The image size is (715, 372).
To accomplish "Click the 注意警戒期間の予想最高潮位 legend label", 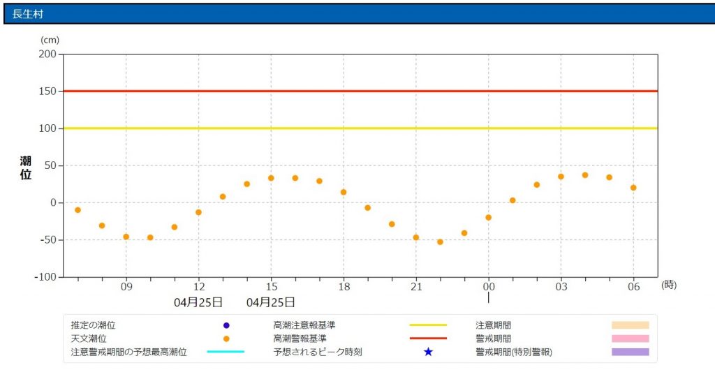I will click(x=128, y=352).
